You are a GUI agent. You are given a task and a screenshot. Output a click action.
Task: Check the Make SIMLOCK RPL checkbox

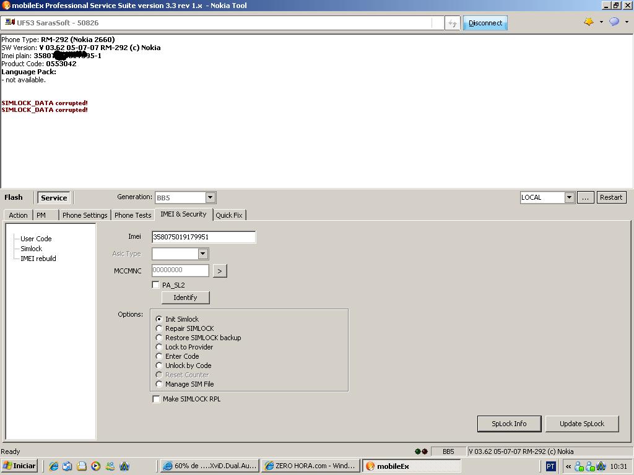click(156, 399)
